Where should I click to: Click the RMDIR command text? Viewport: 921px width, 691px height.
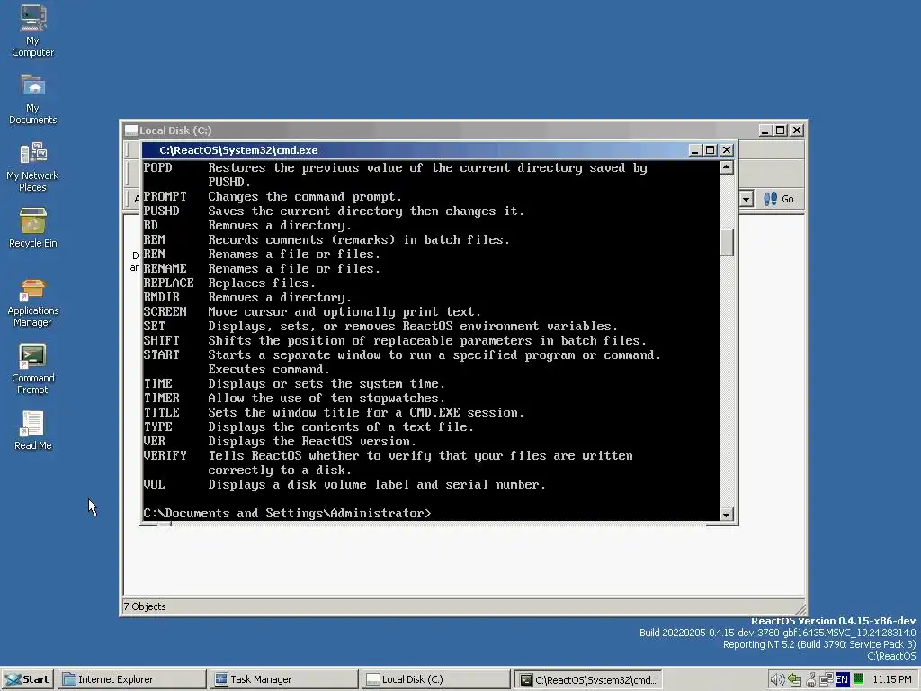coord(162,297)
